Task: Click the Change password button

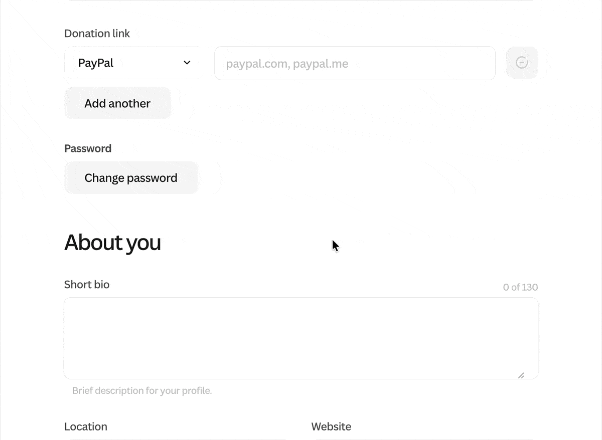Action: (x=131, y=178)
